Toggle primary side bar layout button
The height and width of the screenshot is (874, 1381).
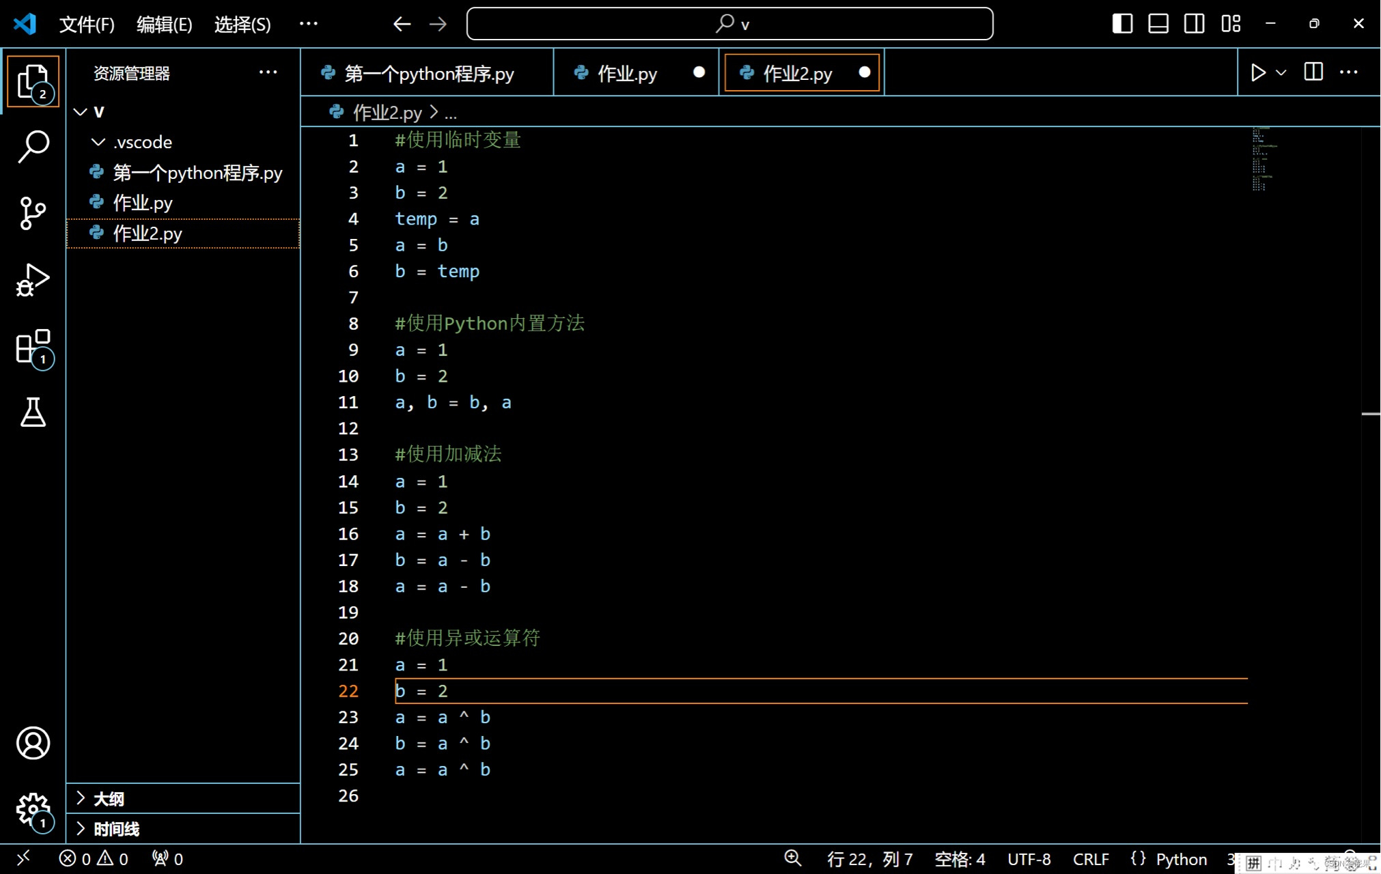[x=1122, y=24]
